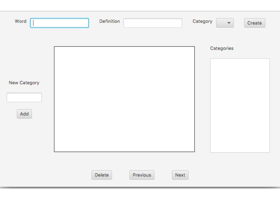The image size is (280, 199).
Task: Click inside the Categories list box
Action: pyautogui.click(x=240, y=105)
